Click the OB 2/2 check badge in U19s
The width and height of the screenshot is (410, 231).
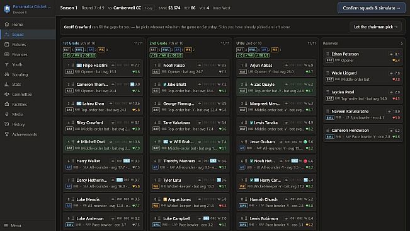pos(262,56)
